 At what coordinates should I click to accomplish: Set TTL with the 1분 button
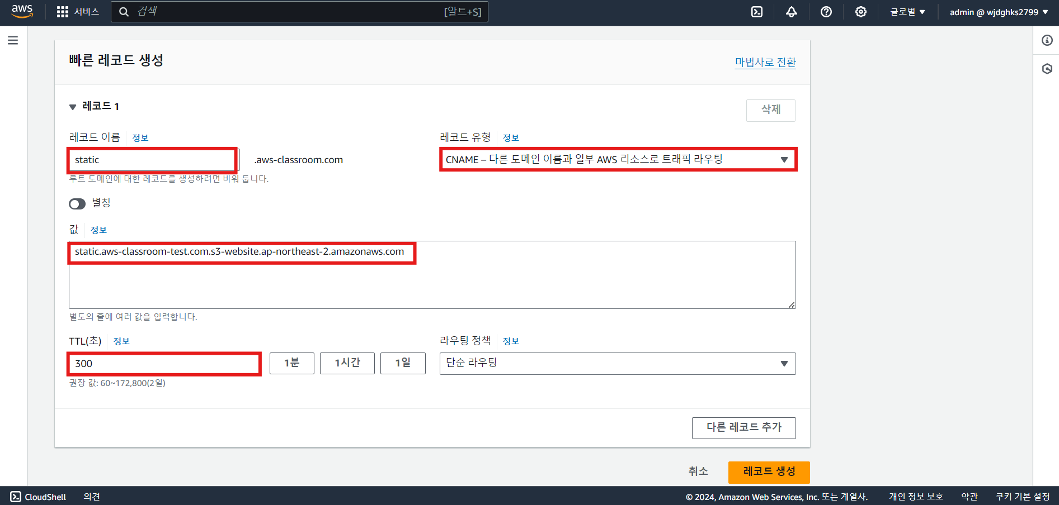pos(292,363)
